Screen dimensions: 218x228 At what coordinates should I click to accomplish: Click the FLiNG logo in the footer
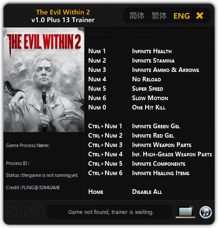click(x=25, y=212)
